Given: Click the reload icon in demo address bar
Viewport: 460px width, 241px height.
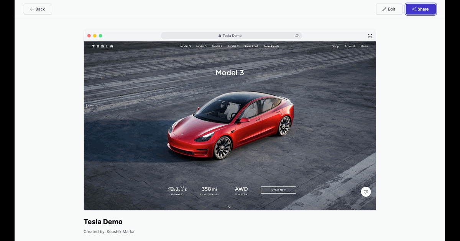Looking at the screenshot, I should (x=297, y=36).
